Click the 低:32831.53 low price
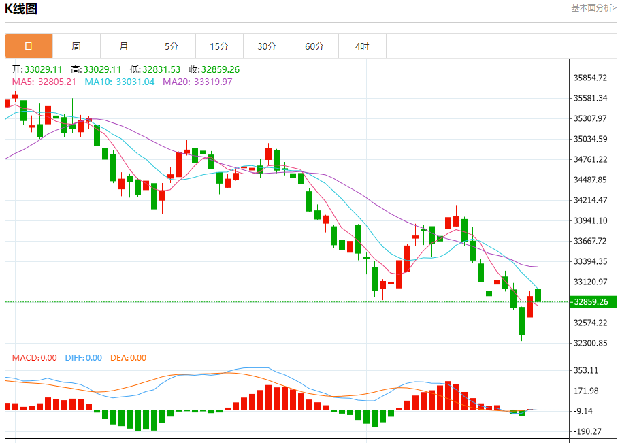Image resolution: width=620 pixels, height=443 pixels. point(155,69)
